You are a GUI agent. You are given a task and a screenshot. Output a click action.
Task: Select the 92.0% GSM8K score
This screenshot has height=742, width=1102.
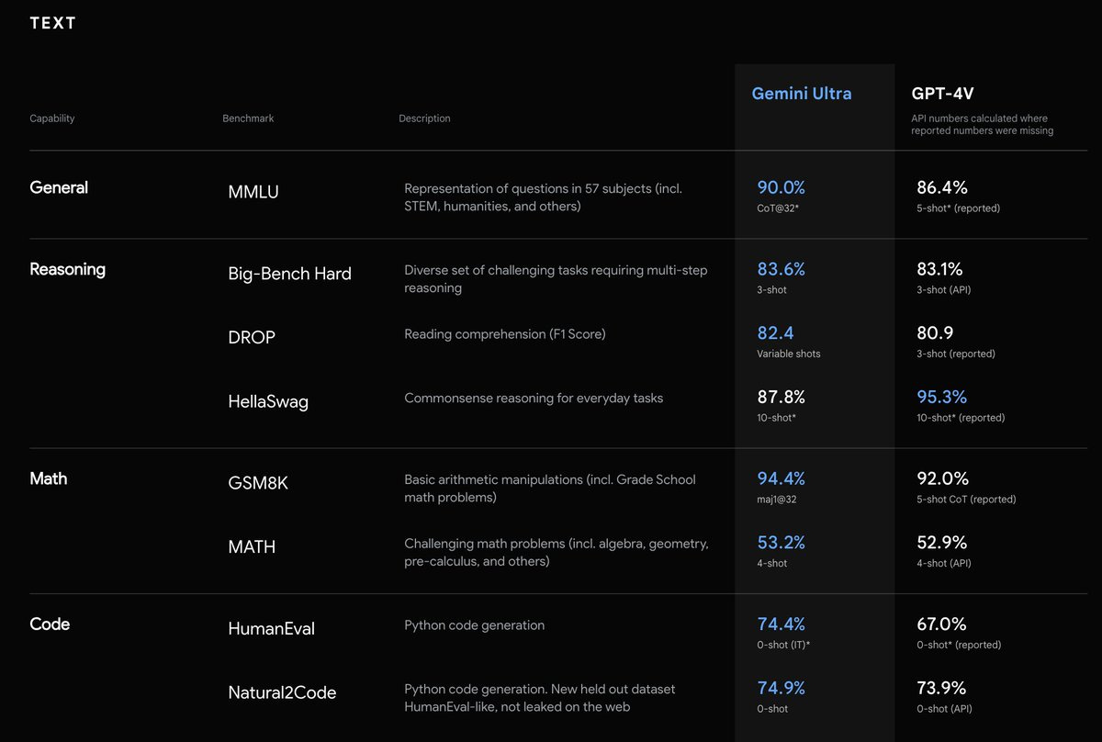[x=942, y=478]
